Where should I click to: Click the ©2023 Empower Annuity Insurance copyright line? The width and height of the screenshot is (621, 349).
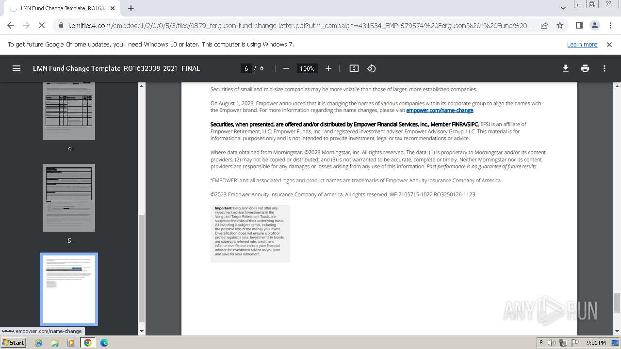pos(343,194)
